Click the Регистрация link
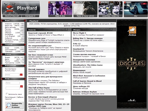Screen dimensions: 148x111 point(10,97)
